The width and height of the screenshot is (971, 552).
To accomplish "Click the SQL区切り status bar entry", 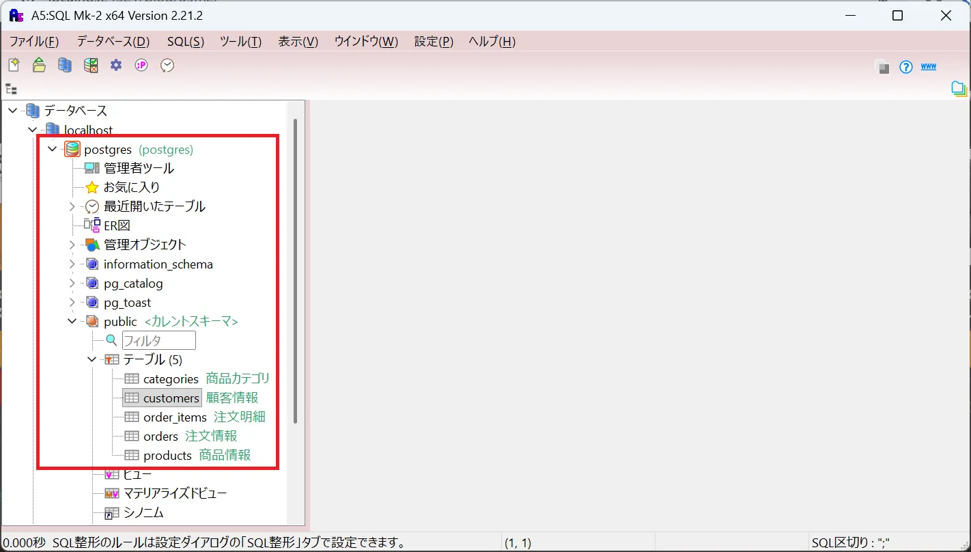I will (x=851, y=544).
